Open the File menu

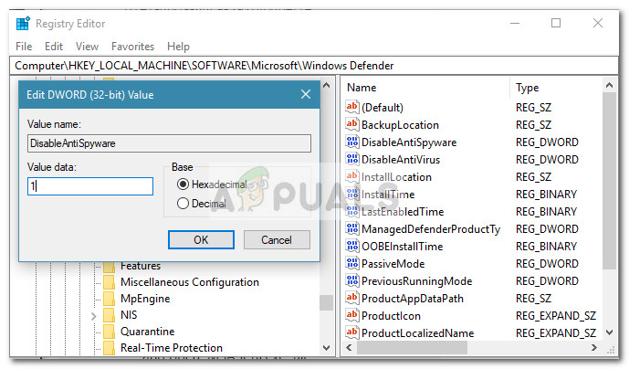click(x=24, y=47)
